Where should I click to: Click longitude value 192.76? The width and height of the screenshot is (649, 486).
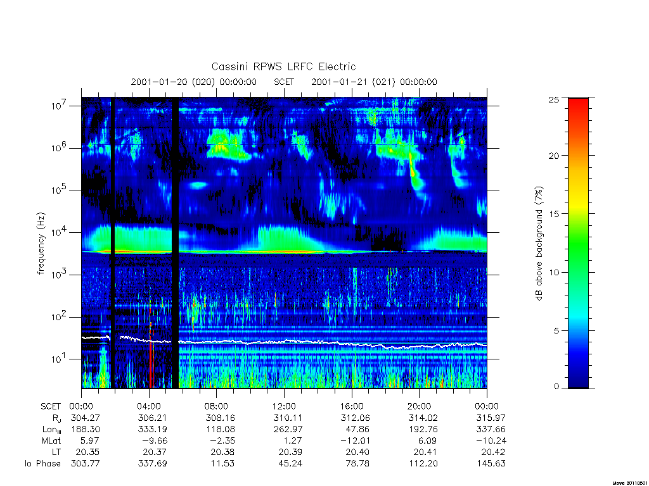(423, 430)
